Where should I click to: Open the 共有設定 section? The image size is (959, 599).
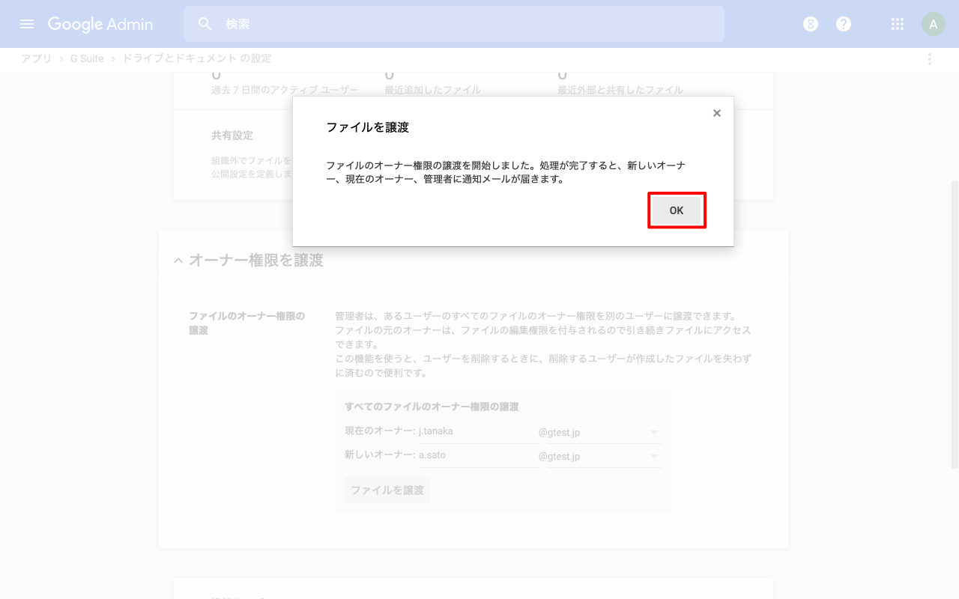click(x=232, y=136)
